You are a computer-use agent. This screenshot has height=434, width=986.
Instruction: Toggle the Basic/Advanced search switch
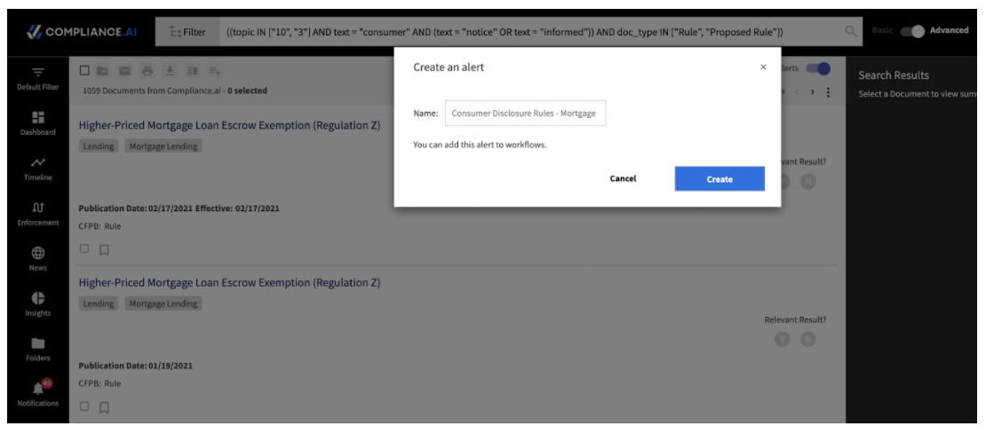click(912, 31)
